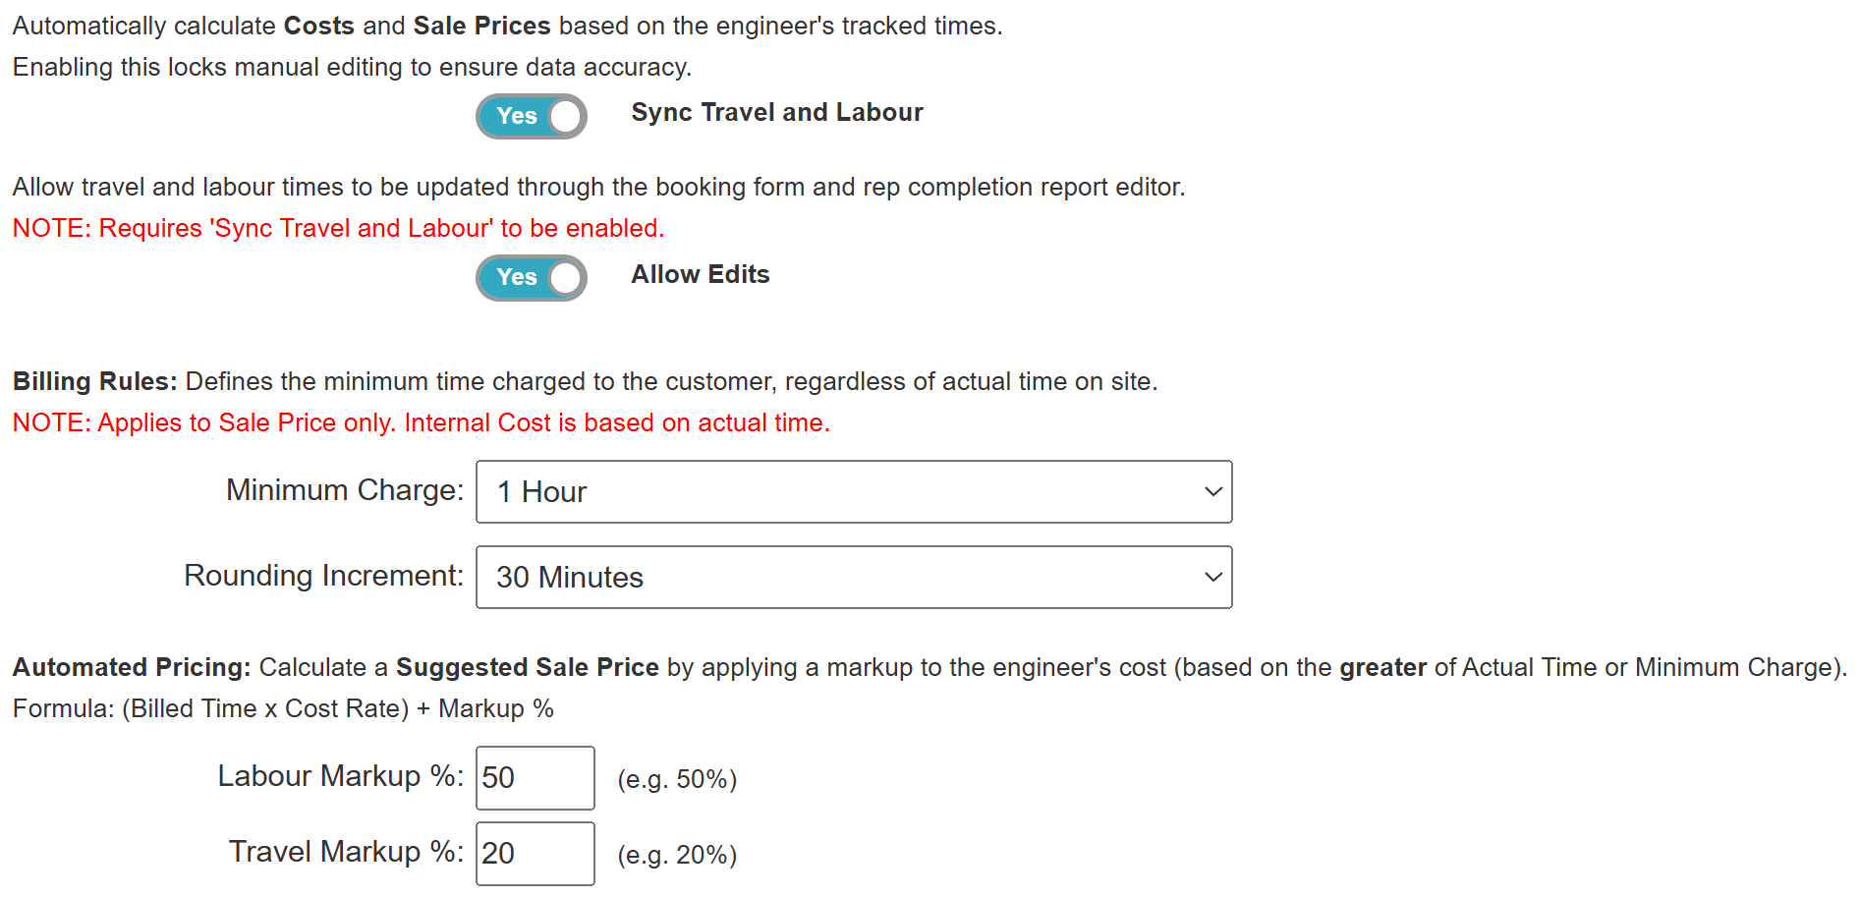Click the 'Allow Edits' label text
Image resolution: width=1859 pixels, height=897 pixels.
700,275
